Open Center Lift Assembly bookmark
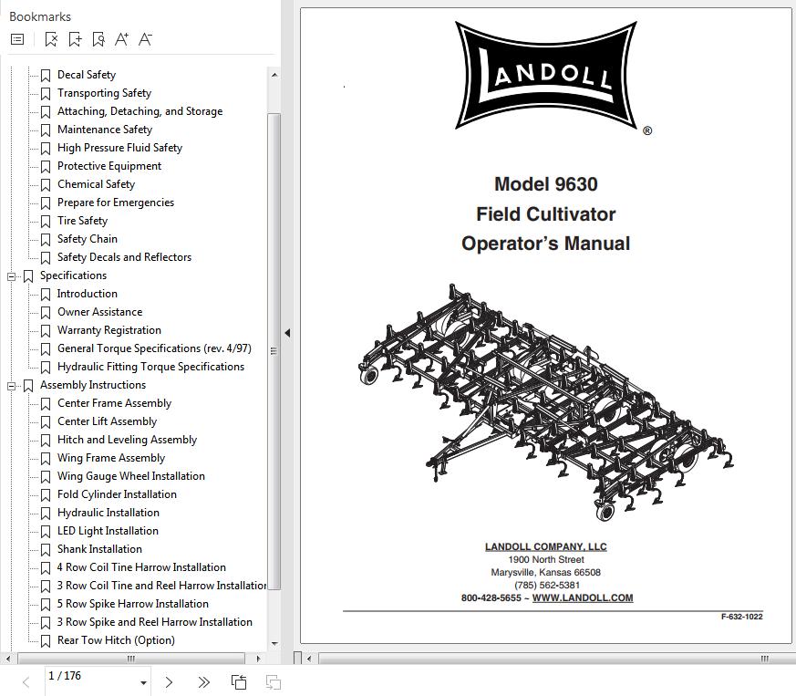 [x=107, y=421]
